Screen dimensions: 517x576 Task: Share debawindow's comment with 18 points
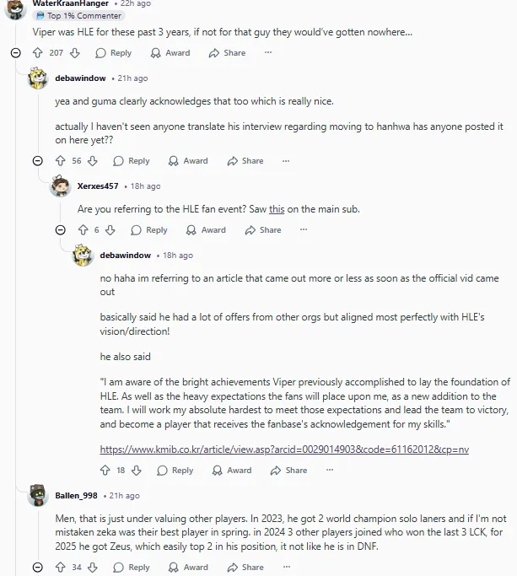(x=288, y=471)
